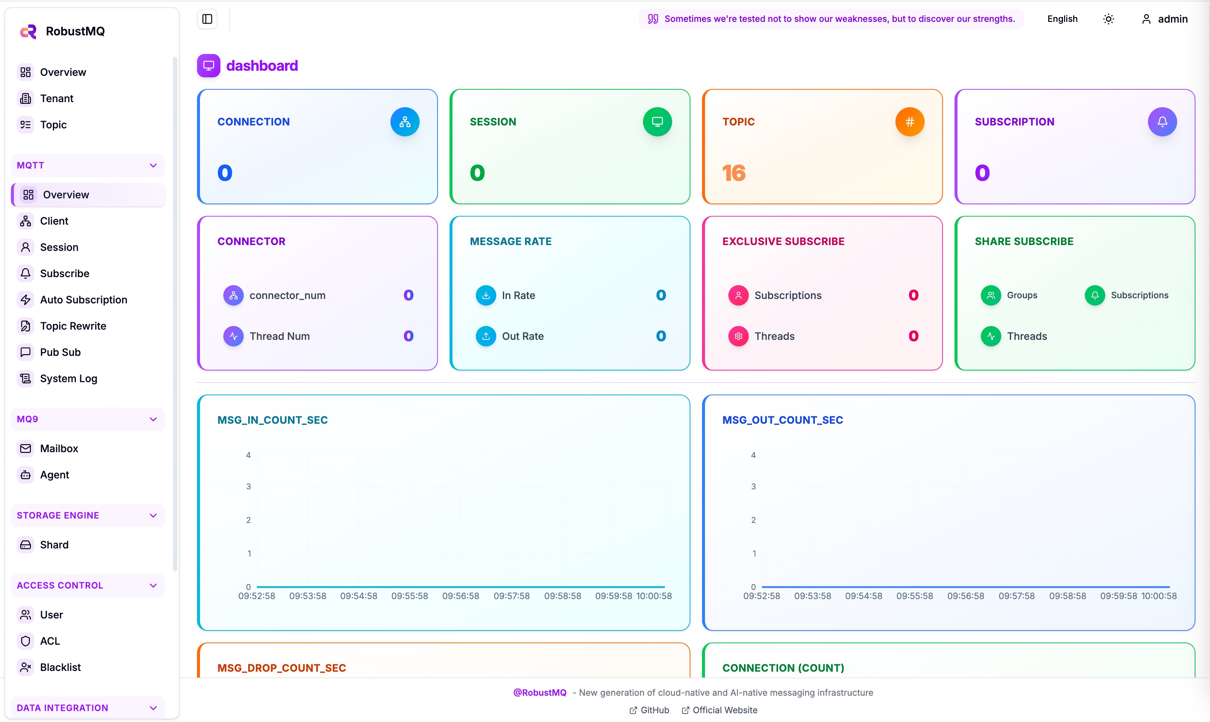Open the top Overview menu item
The height and width of the screenshot is (722, 1210).
click(88, 72)
